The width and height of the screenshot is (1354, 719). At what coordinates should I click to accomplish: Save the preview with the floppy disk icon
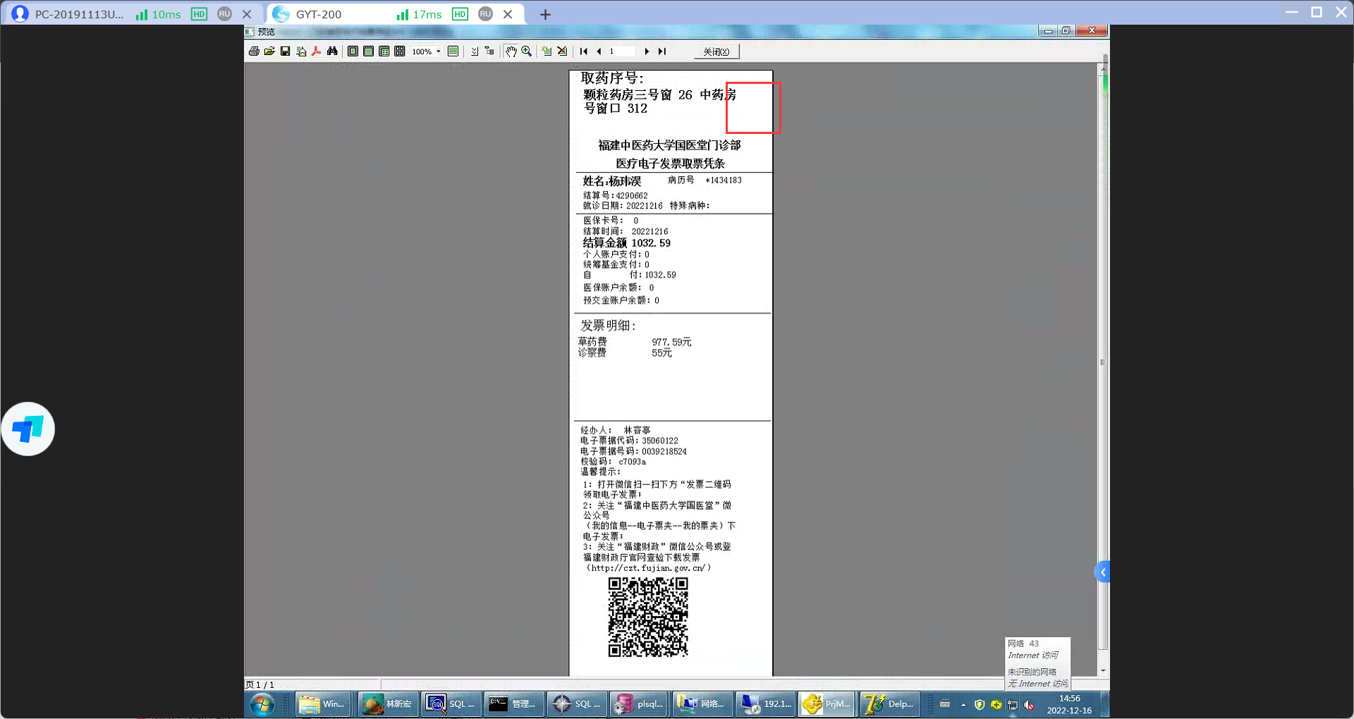point(285,51)
